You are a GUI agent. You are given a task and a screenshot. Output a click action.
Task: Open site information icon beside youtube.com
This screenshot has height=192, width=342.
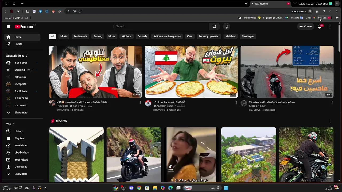[x=310, y=11]
